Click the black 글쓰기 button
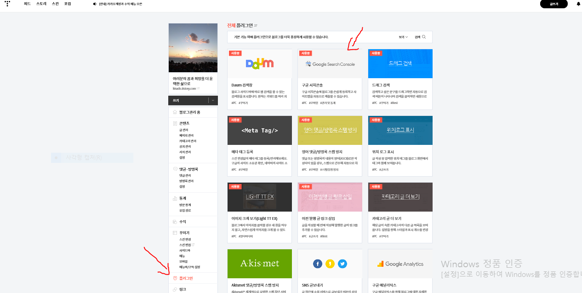582x293 pixels. (x=554, y=4)
